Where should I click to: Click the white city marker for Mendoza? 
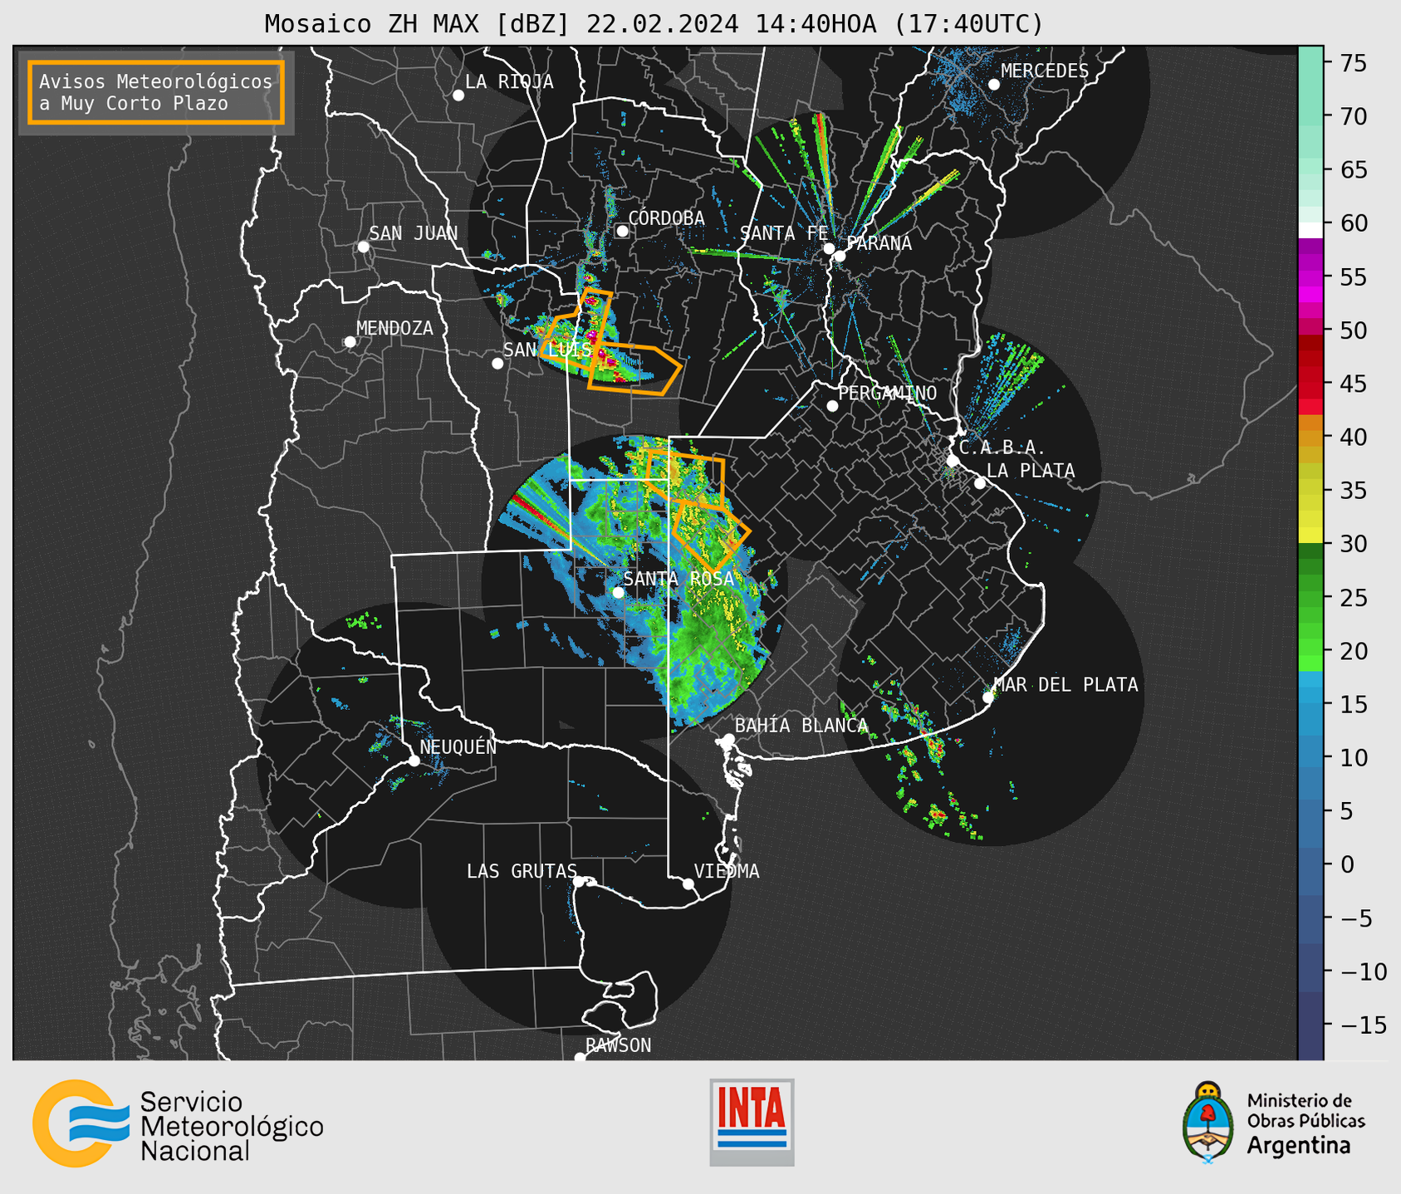350,342
